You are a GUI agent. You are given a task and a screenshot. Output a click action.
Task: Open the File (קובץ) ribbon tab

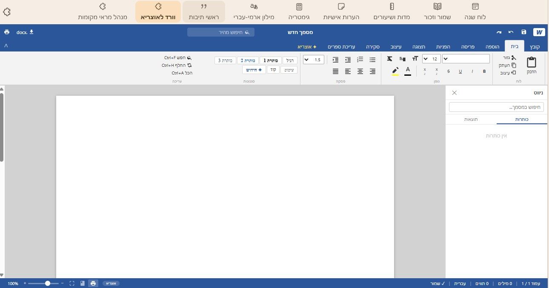[x=535, y=46]
